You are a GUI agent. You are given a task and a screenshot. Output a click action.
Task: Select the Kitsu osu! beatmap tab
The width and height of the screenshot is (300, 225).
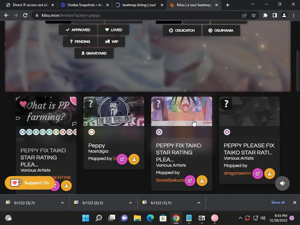coord(193,5)
